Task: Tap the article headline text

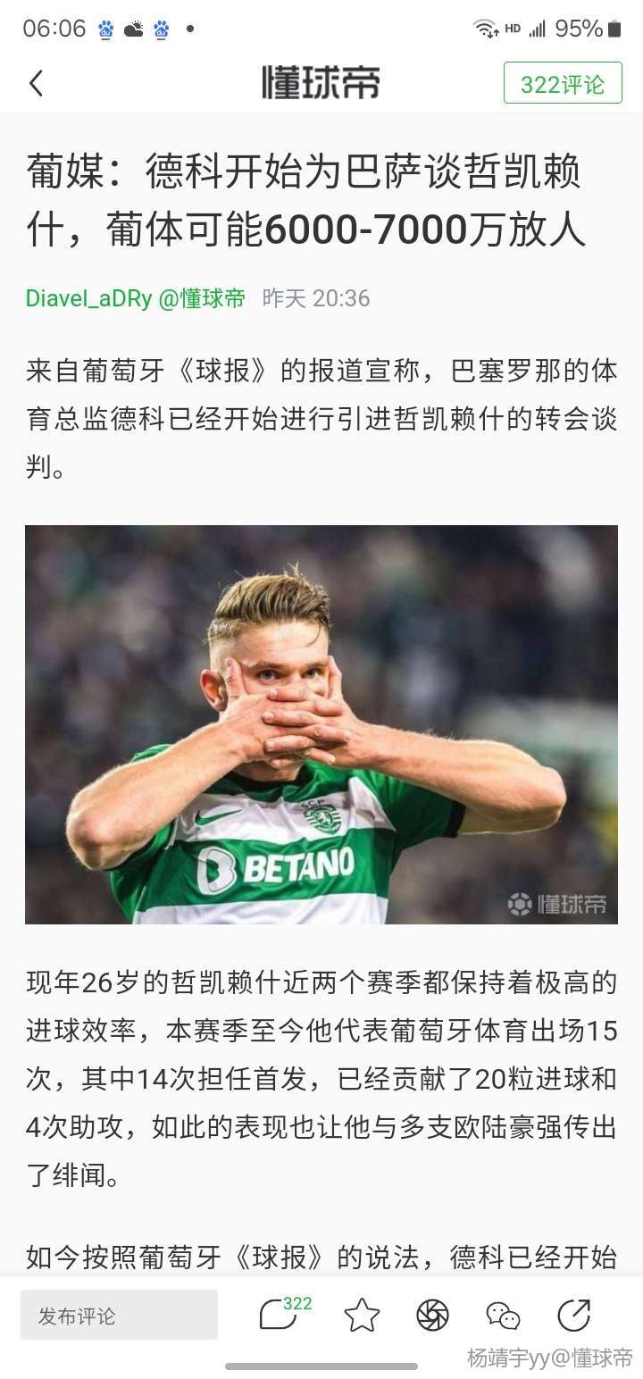Action: point(306,201)
